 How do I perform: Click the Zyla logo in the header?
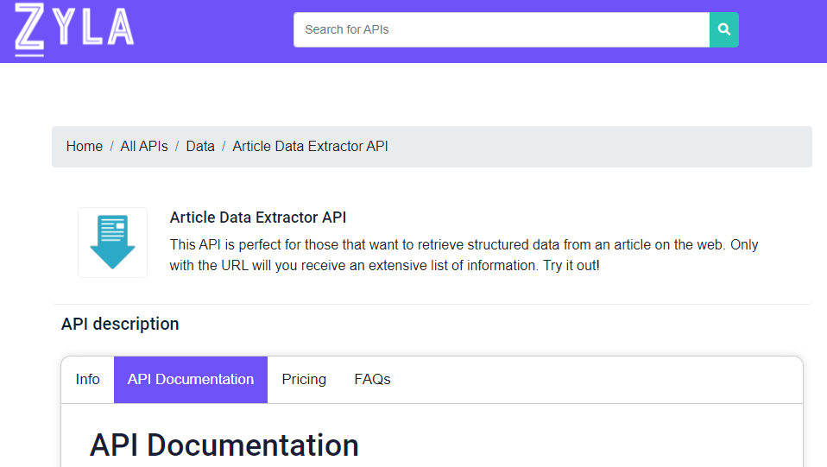coord(74,29)
